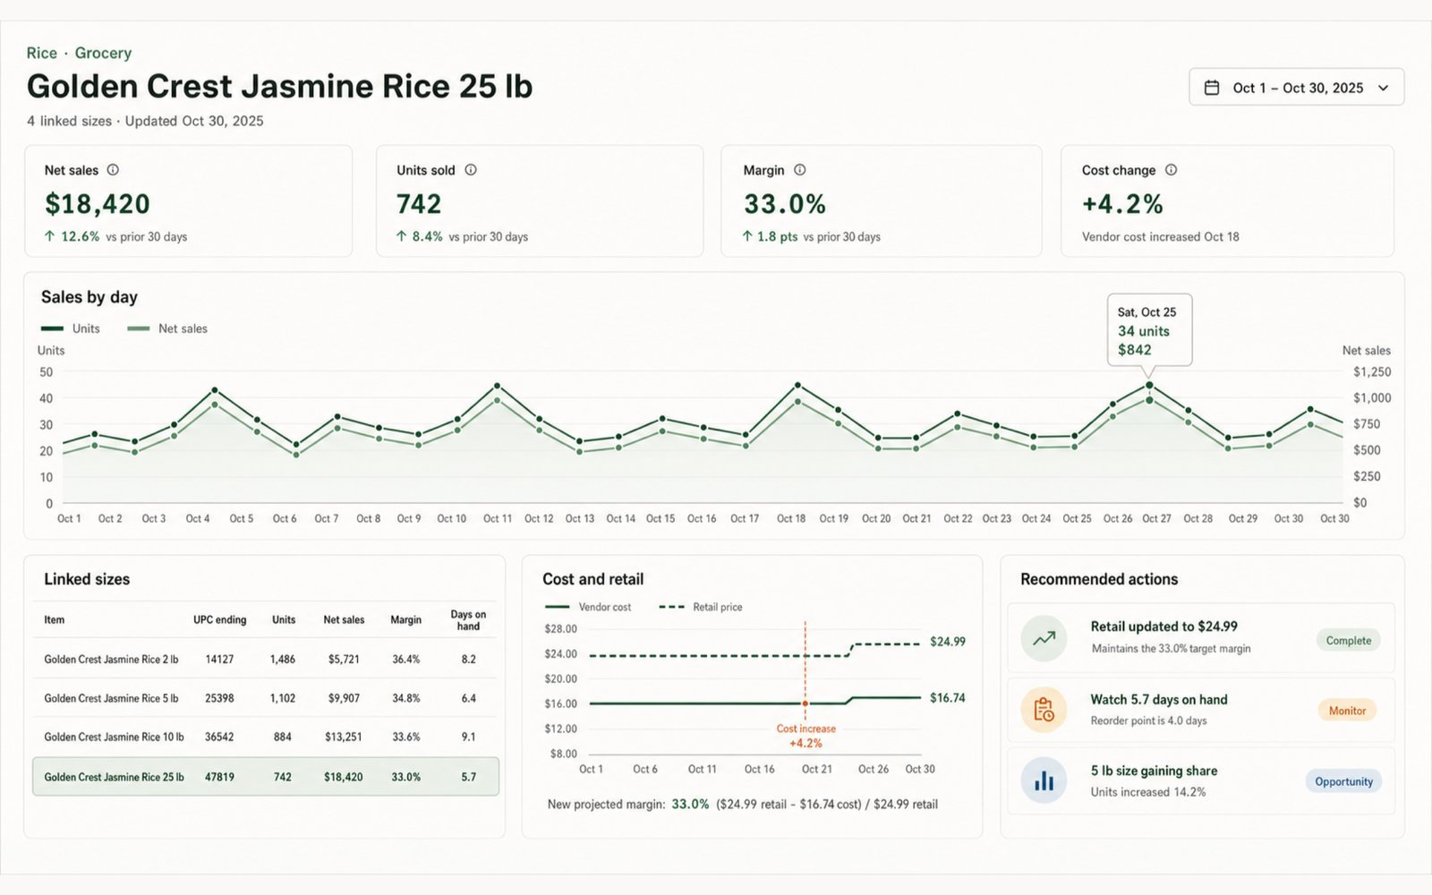Screen dimensions: 1432x895
Task: Open the info icon next to Cost change
Action: click(1171, 170)
